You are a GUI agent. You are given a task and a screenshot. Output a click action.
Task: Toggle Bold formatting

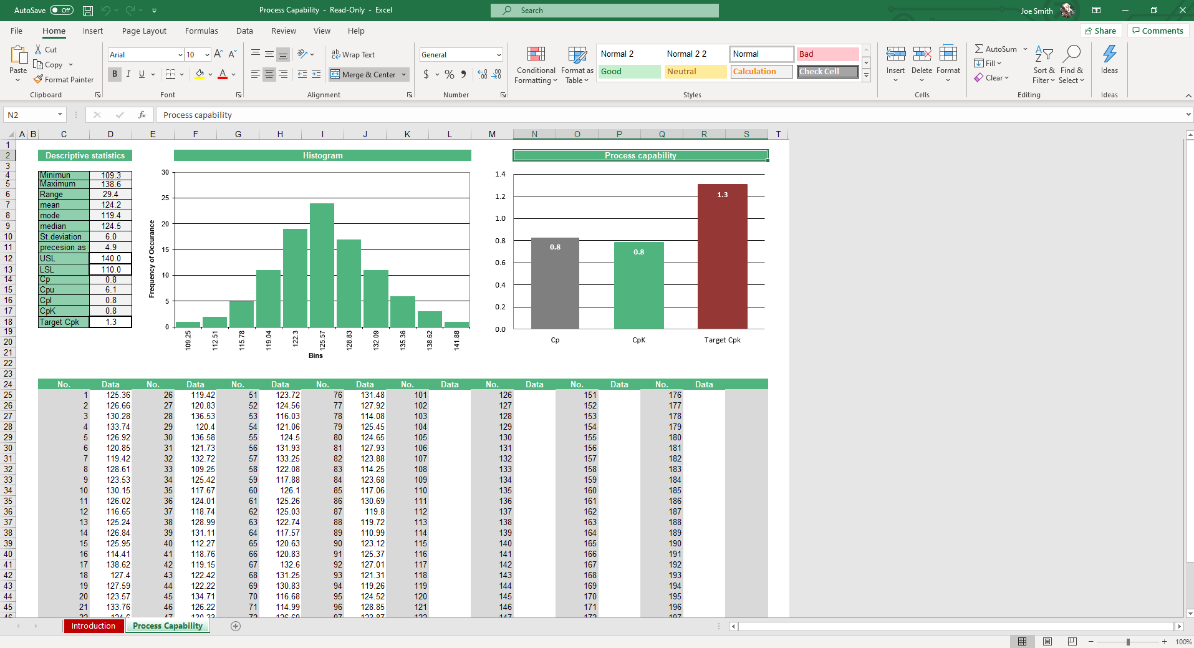pyautogui.click(x=115, y=74)
